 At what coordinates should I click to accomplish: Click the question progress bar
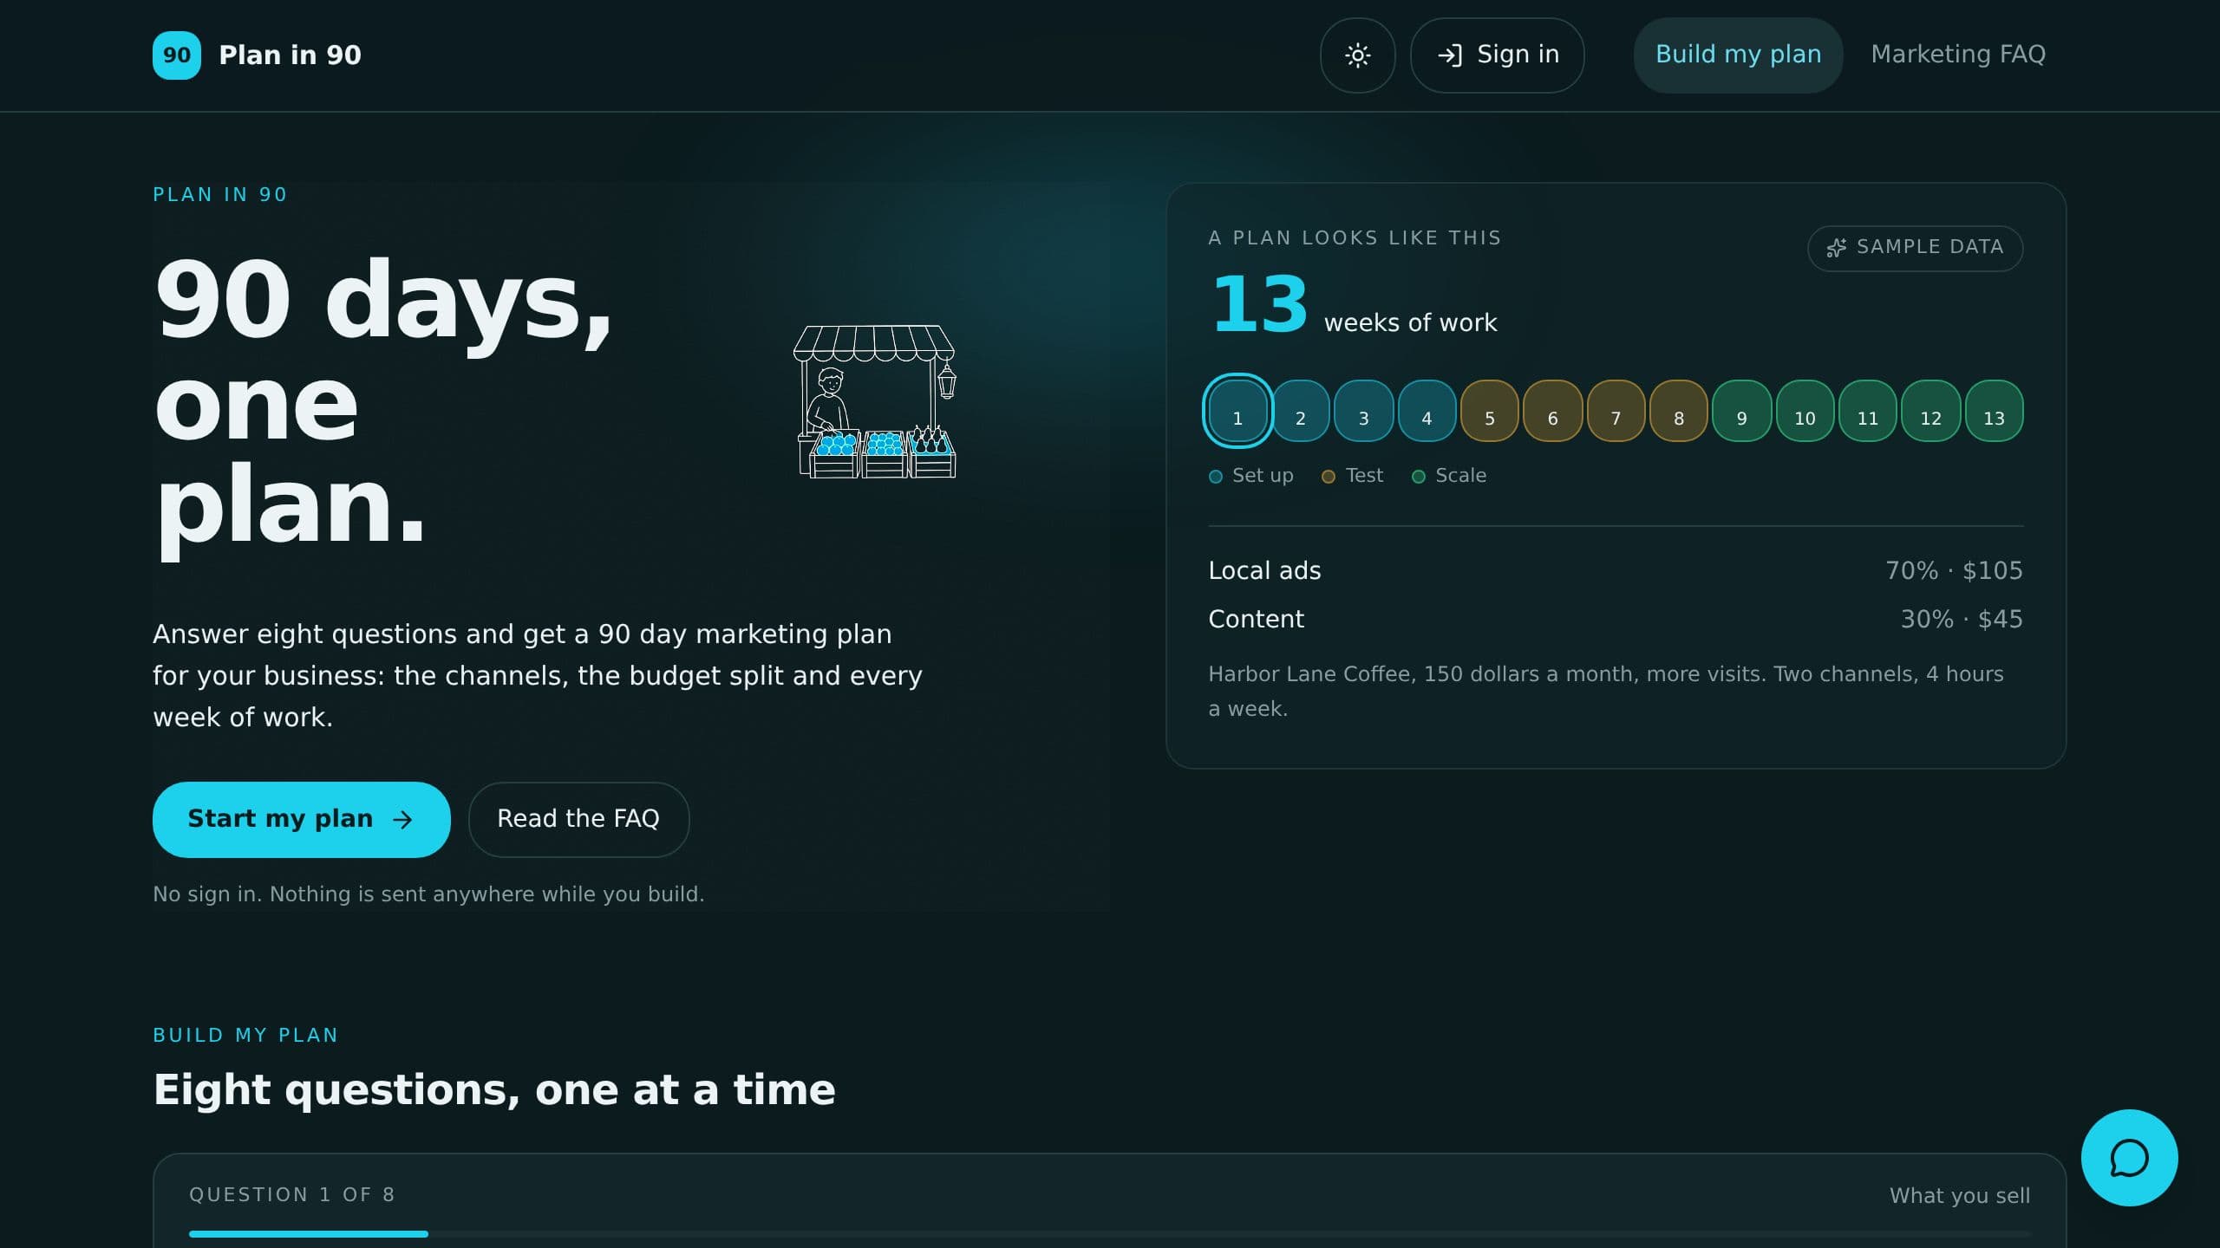click(x=1110, y=1234)
